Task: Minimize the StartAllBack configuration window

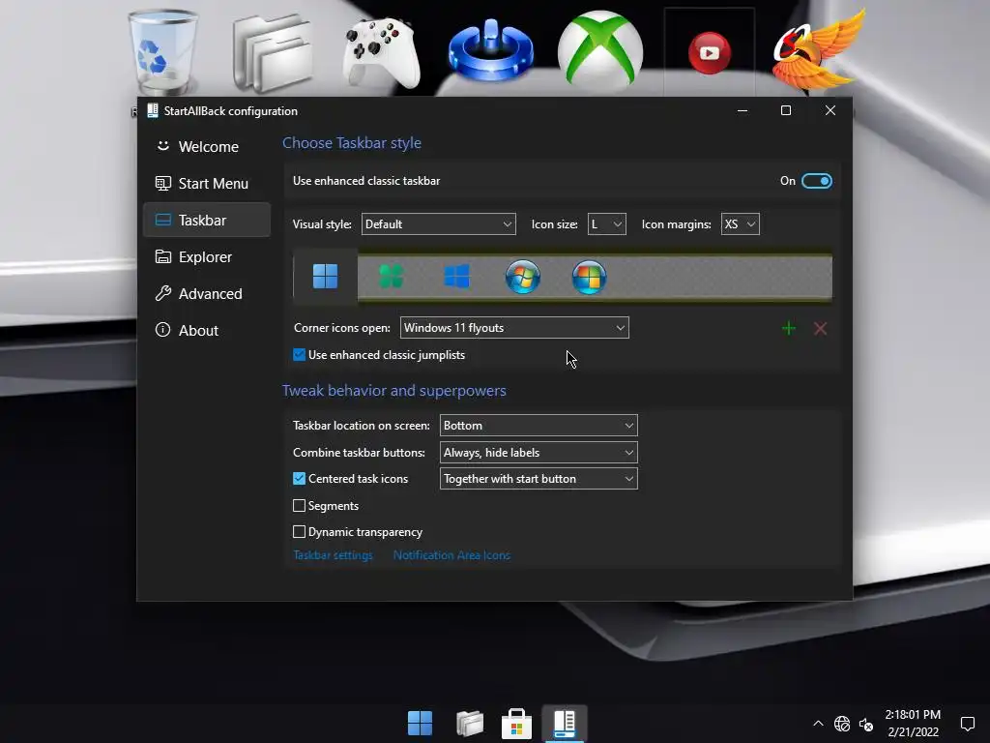Action: [x=742, y=110]
